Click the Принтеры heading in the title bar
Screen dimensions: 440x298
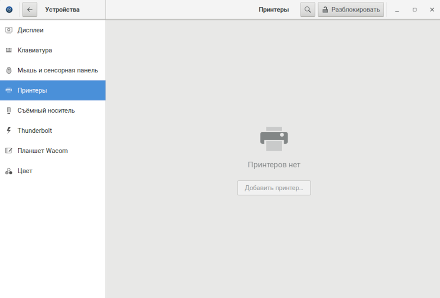tap(273, 9)
